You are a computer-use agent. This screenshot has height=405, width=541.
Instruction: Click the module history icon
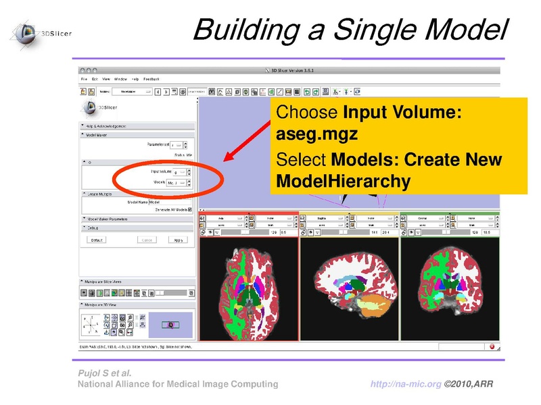click(174, 92)
